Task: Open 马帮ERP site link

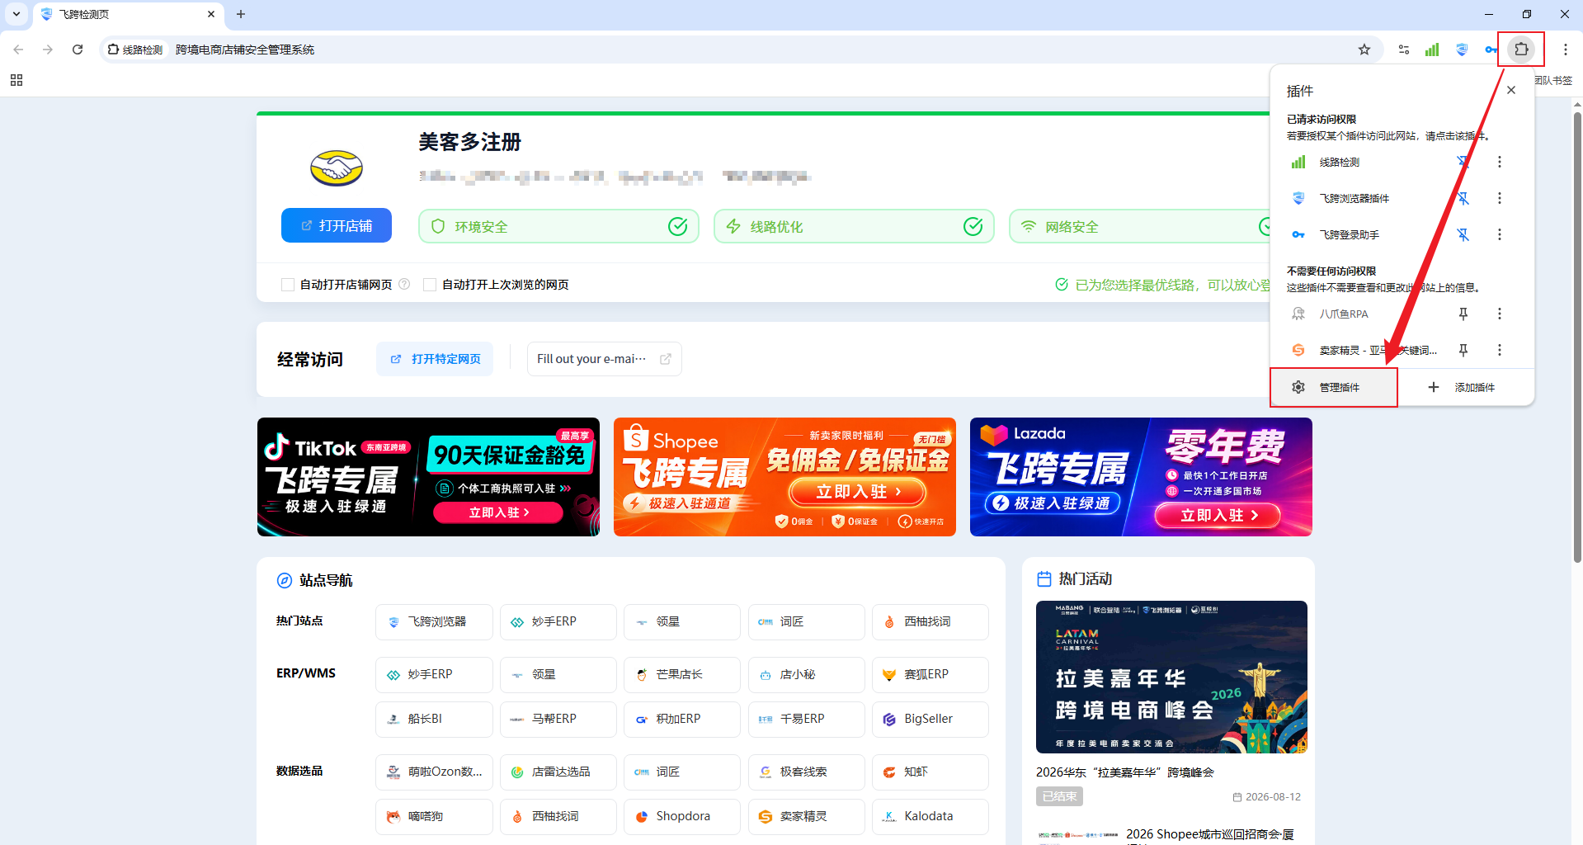Action: tap(558, 720)
